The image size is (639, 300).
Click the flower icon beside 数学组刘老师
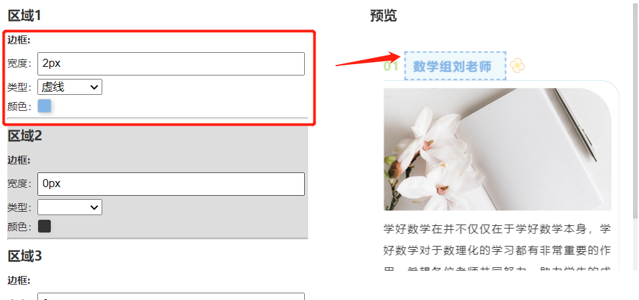pos(517,65)
